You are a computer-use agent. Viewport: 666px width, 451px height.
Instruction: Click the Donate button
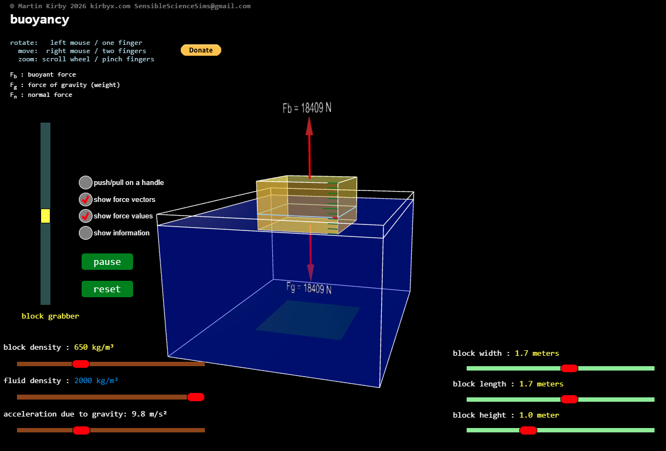(200, 50)
